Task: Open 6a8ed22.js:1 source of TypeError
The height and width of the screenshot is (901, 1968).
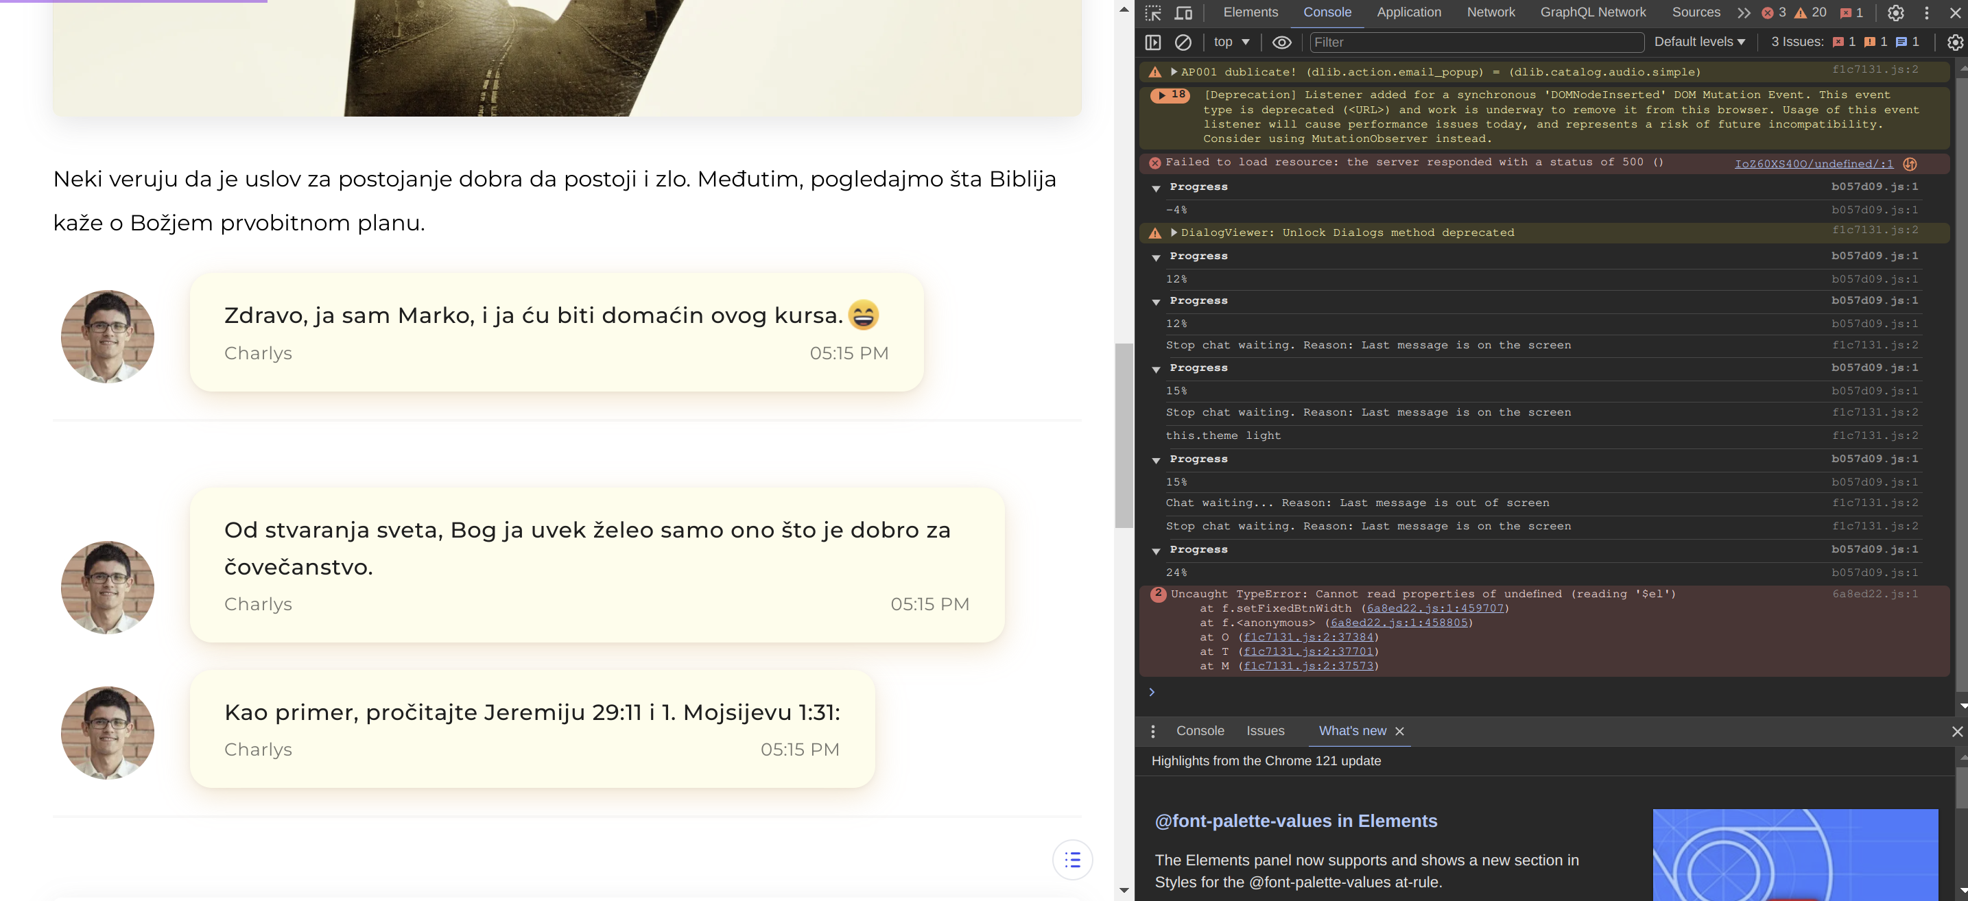Action: point(1875,594)
